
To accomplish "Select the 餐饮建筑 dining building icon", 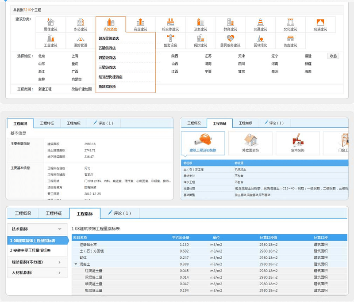I will [200, 38].
